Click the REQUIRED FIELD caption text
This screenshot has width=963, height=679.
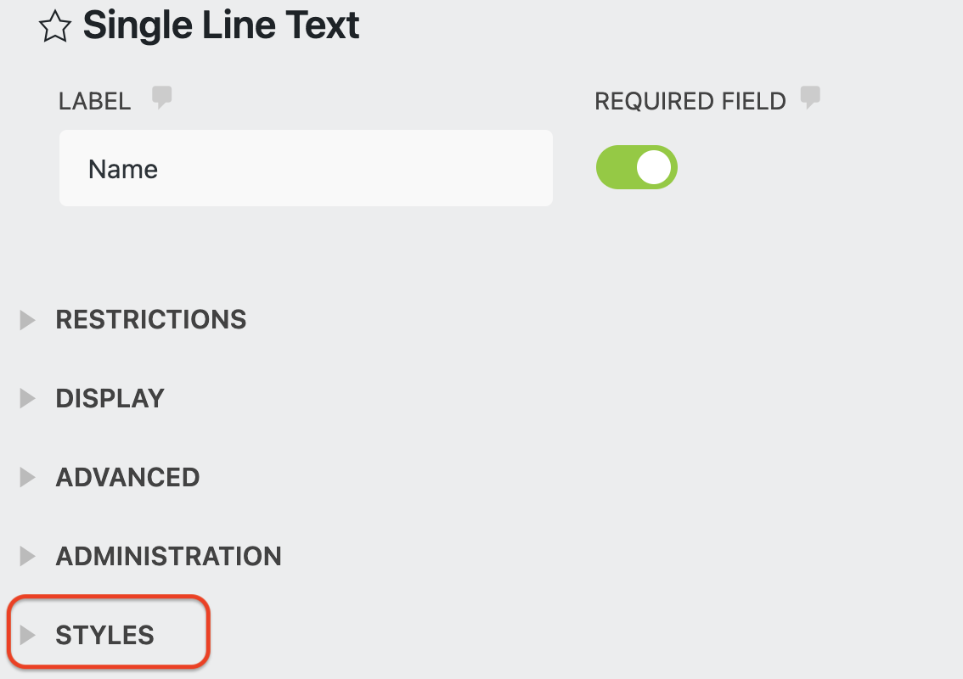690,100
